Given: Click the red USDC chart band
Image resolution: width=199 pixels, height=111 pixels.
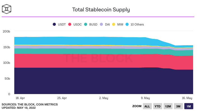Looking at the screenshot, I should pos(104,61).
